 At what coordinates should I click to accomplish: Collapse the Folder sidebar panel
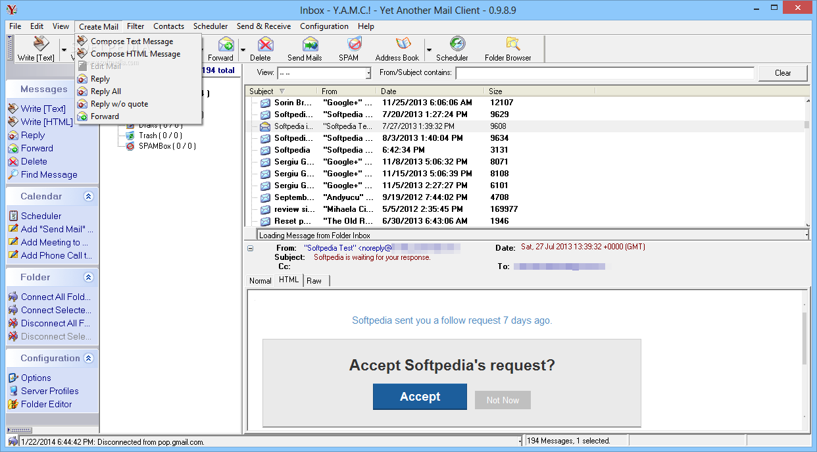click(88, 277)
